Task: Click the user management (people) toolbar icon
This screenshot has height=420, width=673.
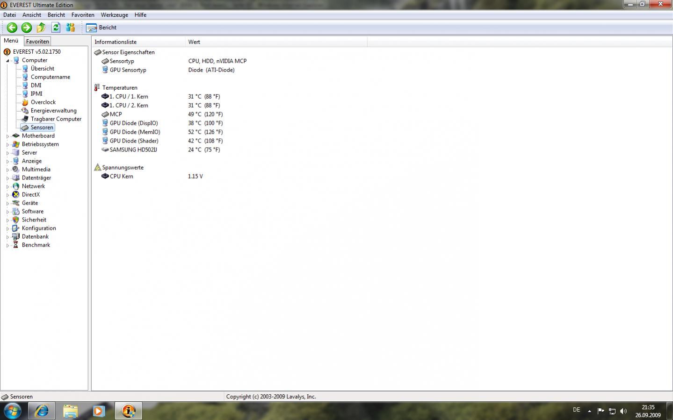Action: 70,28
